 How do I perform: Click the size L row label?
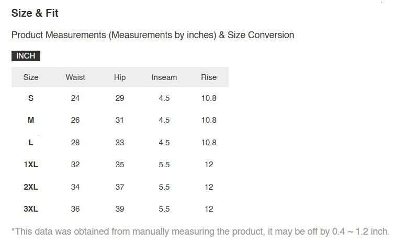tap(31, 143)
